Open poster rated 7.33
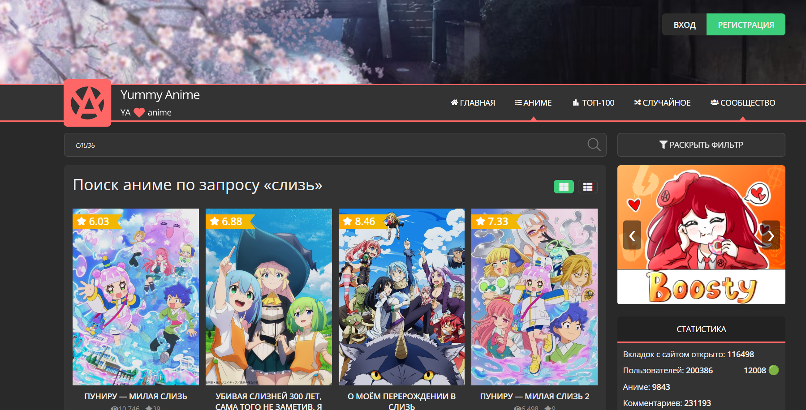 (x=534, y=297)
